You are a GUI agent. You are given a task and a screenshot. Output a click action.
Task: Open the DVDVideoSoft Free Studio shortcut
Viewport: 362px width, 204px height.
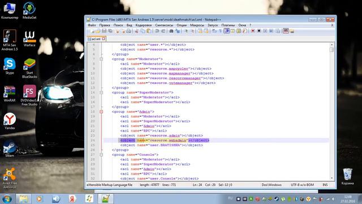coord(29,95)
